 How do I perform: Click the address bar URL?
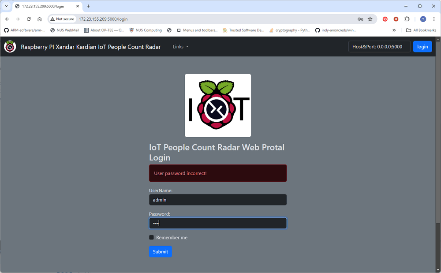click(x=103, y=19)
